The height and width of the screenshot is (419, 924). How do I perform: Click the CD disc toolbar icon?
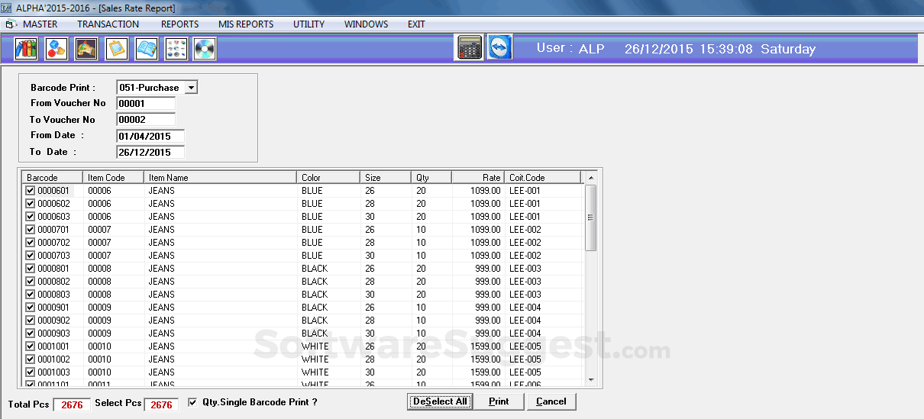coord(205,49)
